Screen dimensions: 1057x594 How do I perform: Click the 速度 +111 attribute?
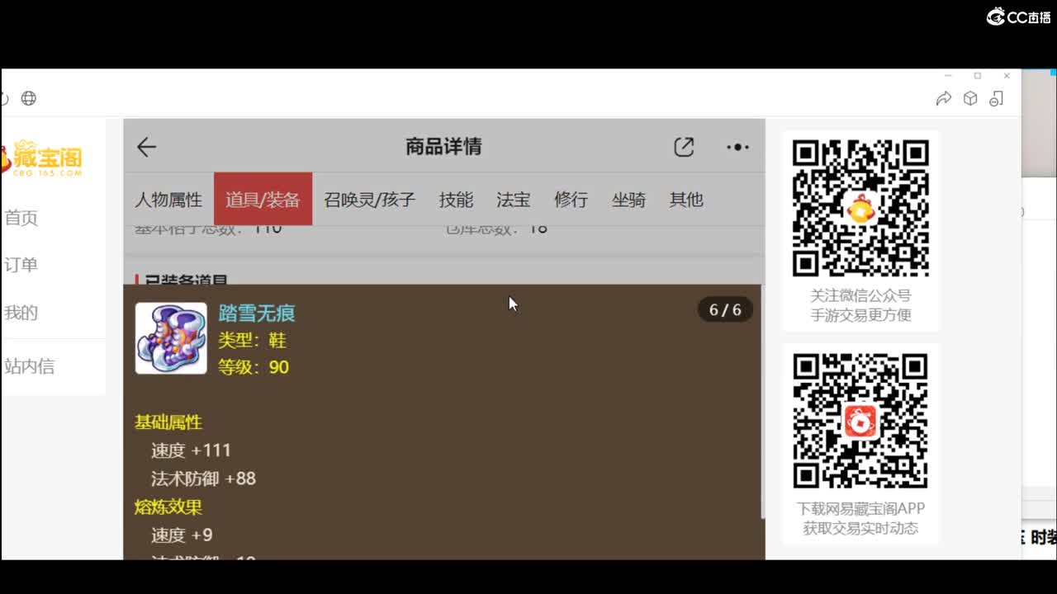point(191,450)
